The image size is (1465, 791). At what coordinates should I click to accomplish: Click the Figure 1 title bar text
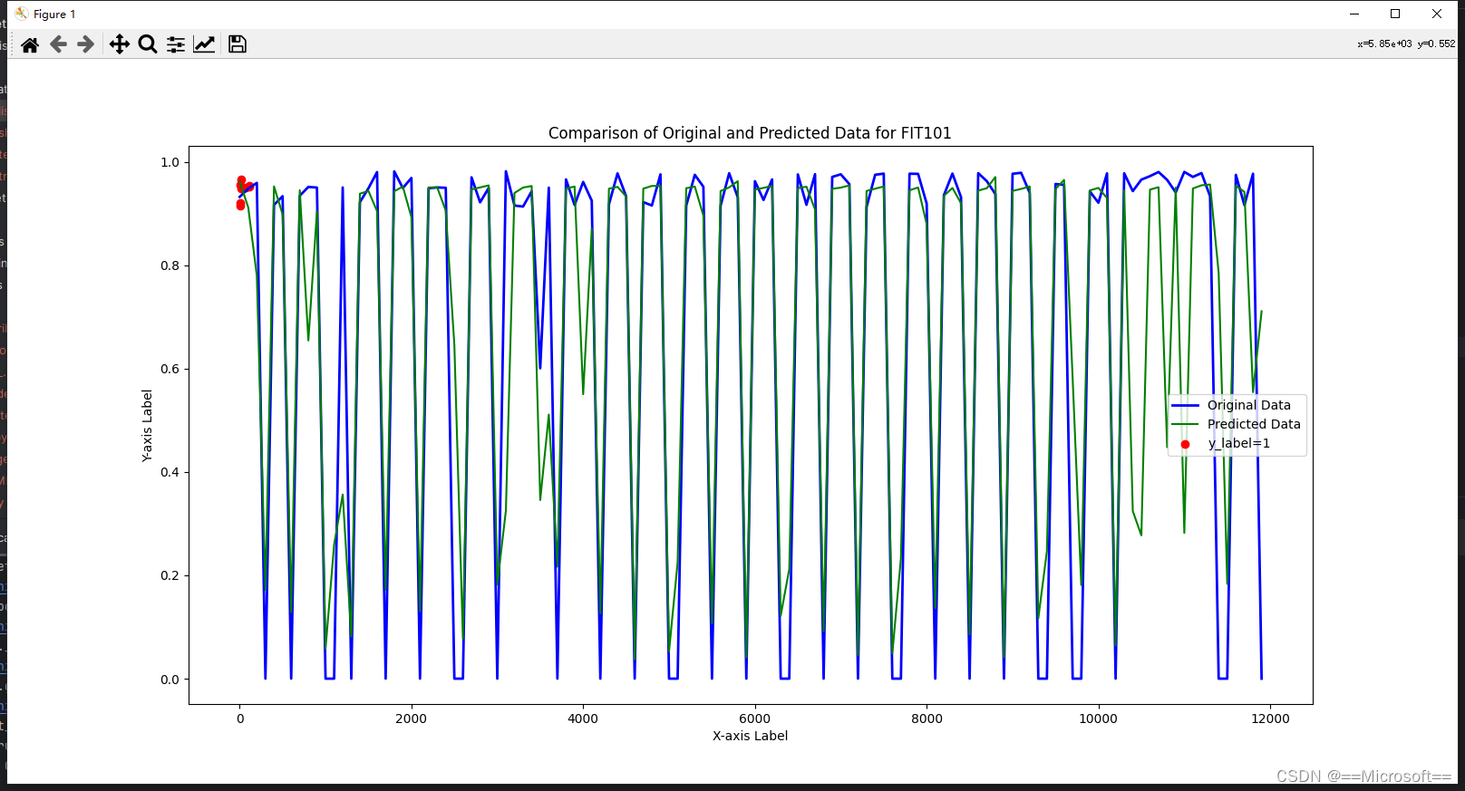pos(54,14)
